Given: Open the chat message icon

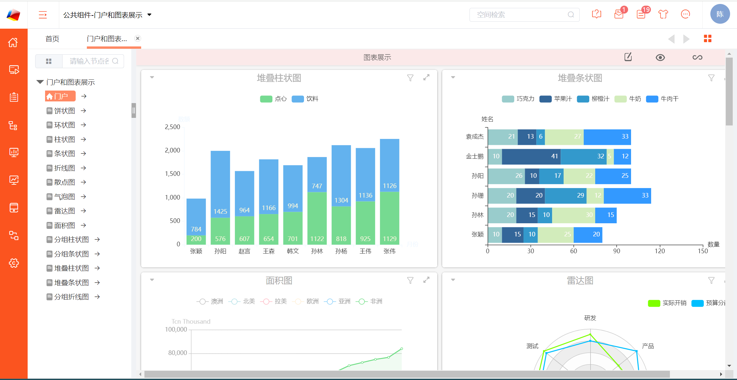Looking at the screenshot, I should coord(685,14).
